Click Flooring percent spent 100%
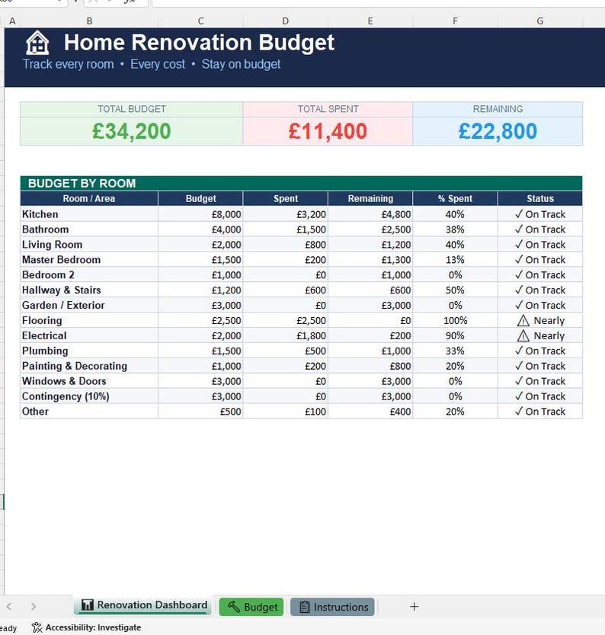The height and width of the screenshot is (635, 605). pyautogui.click(x=455, y=320)
